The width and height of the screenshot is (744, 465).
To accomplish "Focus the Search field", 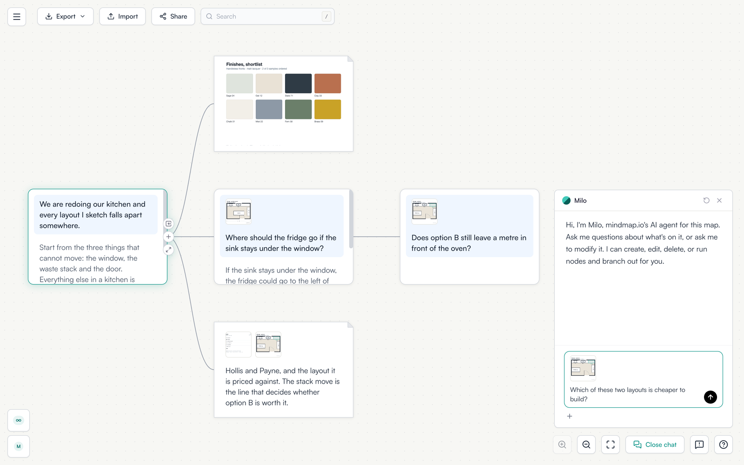I will coord(267,16).
